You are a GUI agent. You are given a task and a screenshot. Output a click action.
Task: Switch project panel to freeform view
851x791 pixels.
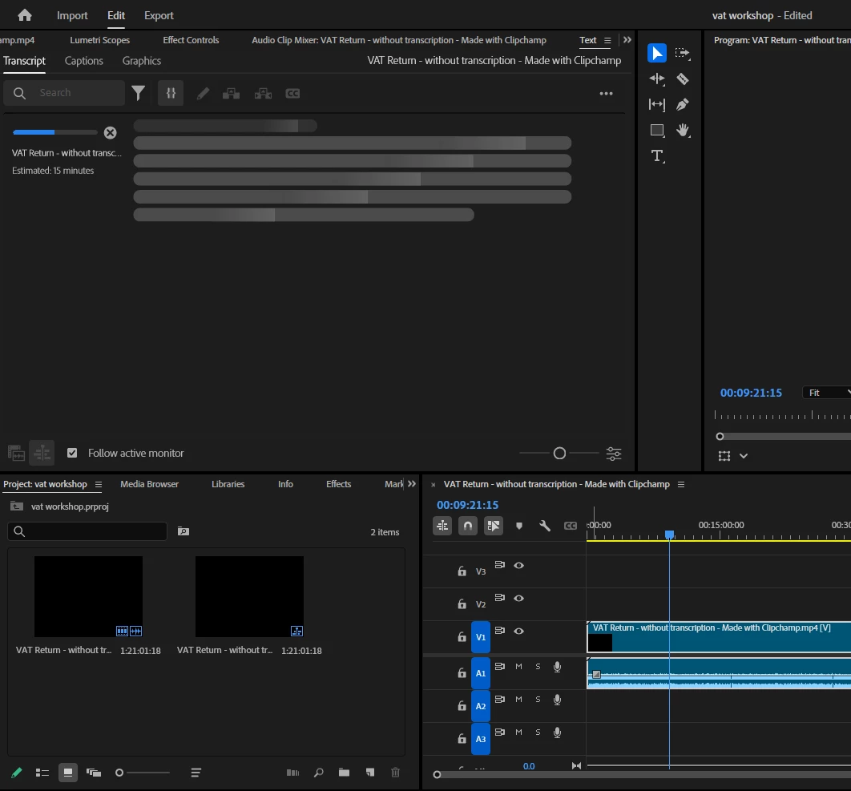(94, 772)
